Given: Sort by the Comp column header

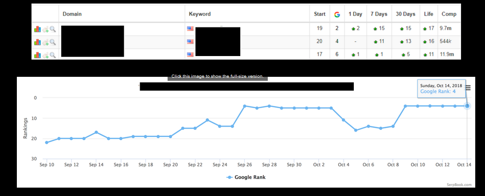Looking at the screenshot, I should pos(449,14).
